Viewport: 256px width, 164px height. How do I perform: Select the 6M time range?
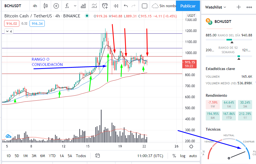[x=43, y=156]
